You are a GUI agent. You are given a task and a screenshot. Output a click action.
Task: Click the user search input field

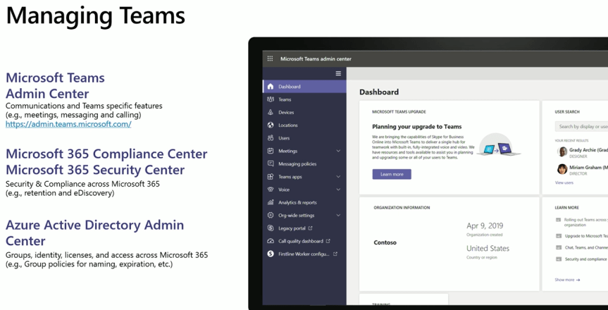click(x=581, y=127)
